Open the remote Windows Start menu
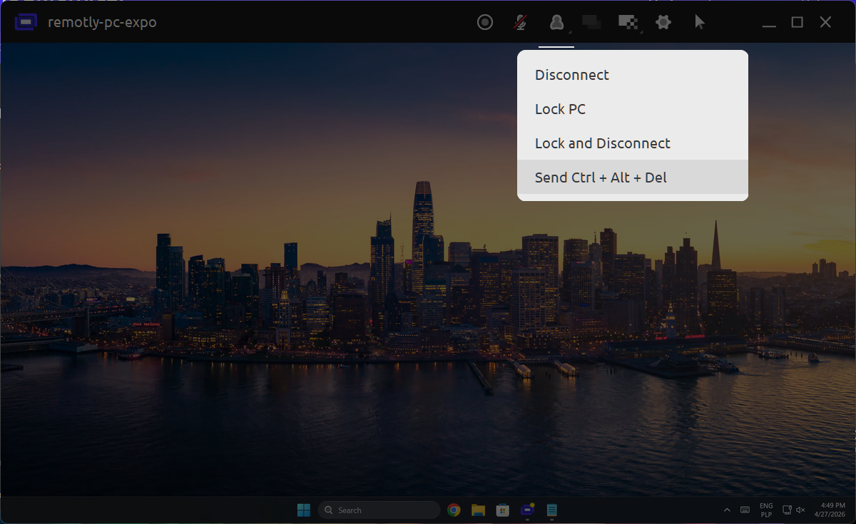The image size is (856, 524). pyautogui.click(x=304, y=510)
